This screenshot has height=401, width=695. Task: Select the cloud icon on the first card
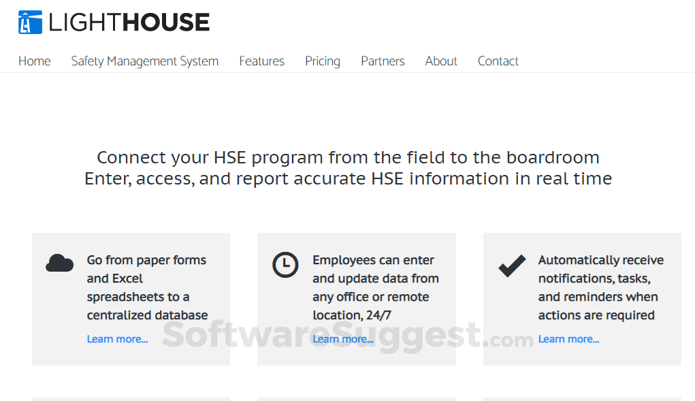point(60,262)
